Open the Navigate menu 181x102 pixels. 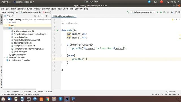point(21,9)
